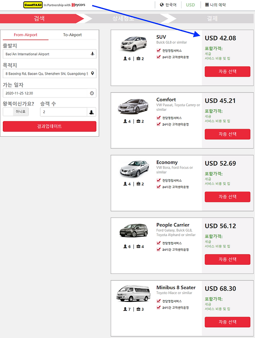The image size is (255, 338).
Task: Toggle the round-trip 아니오 switch
Action: click(x=16, y=111)
